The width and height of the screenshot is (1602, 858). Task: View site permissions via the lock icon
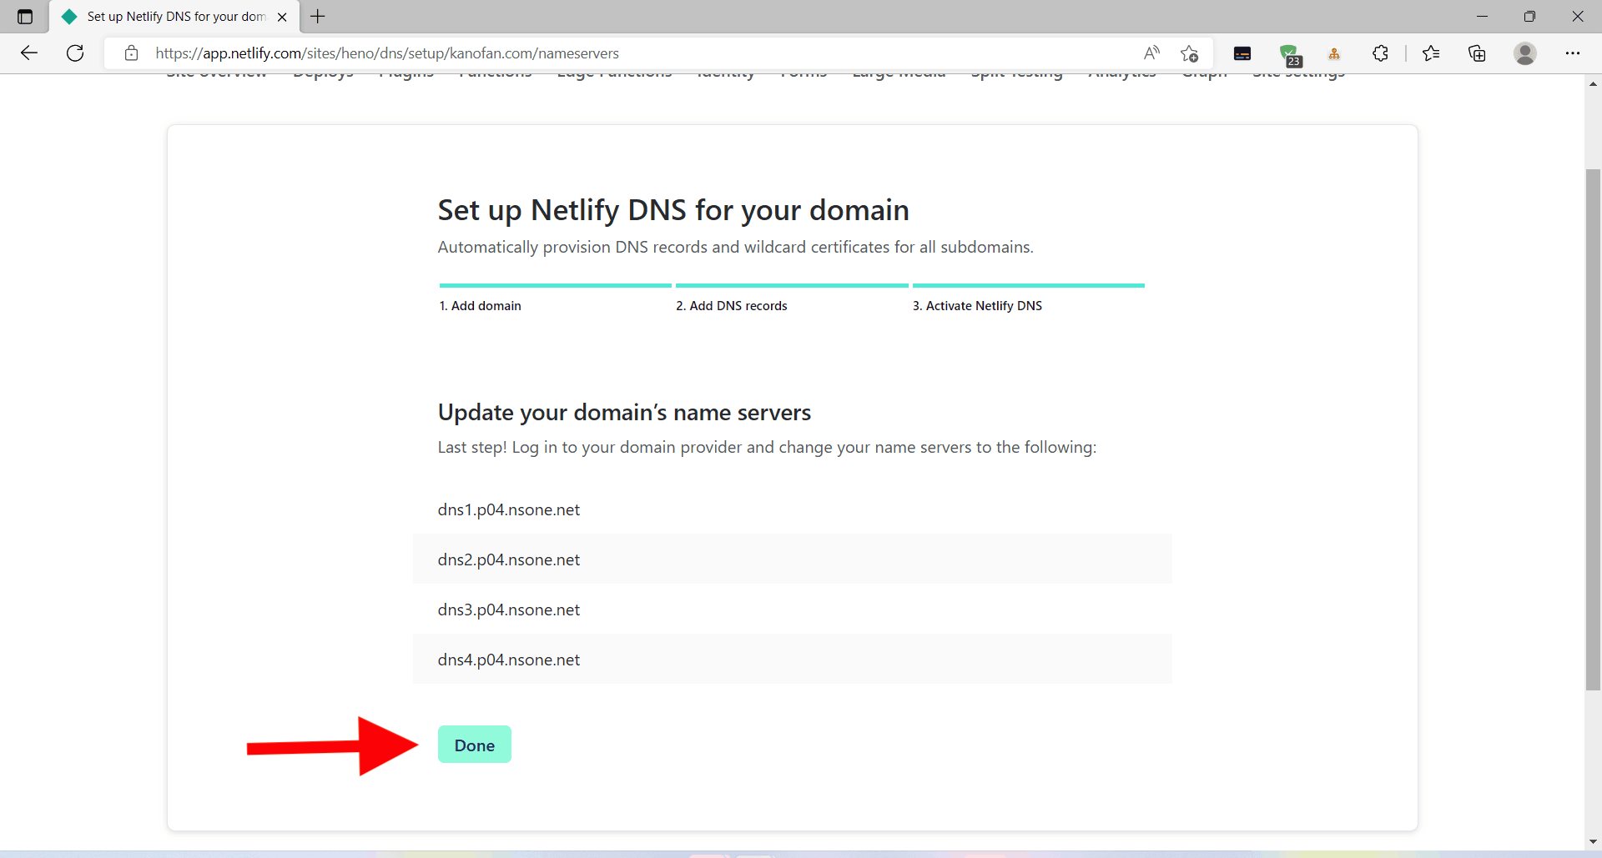(x=131, y=53)
